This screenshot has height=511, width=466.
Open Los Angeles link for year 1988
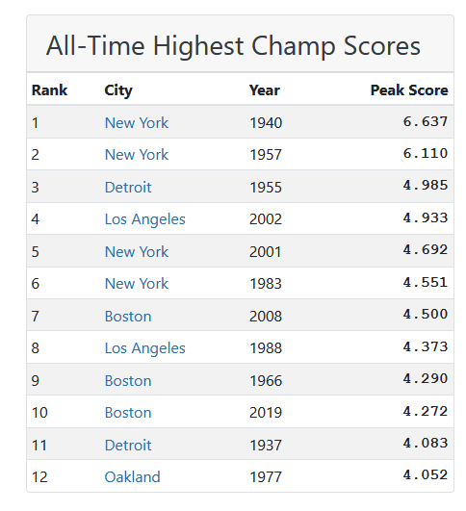[x=144, y=348]
